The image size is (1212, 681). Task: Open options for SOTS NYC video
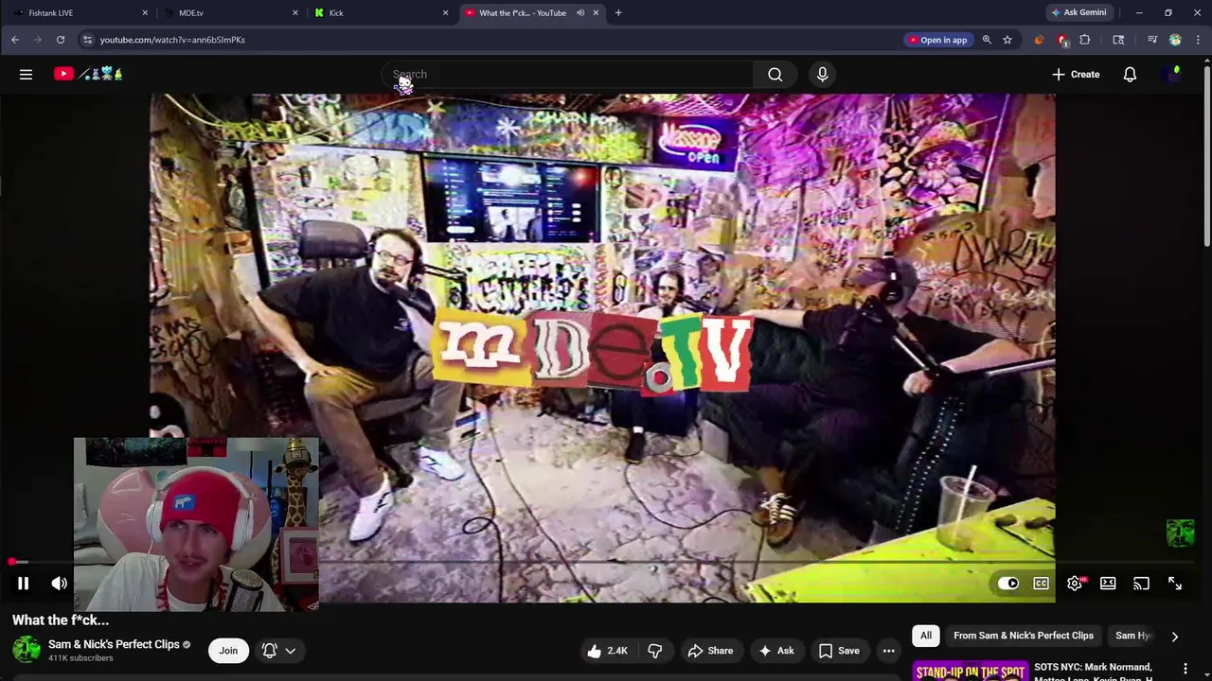pos(1185,669)
